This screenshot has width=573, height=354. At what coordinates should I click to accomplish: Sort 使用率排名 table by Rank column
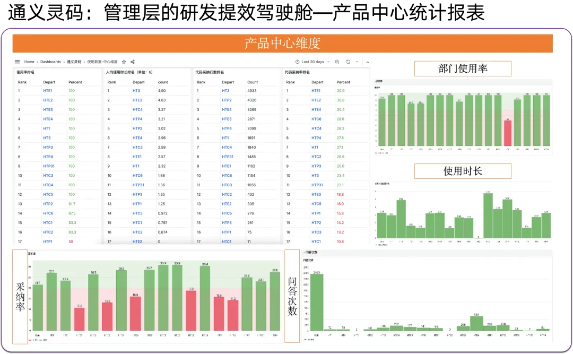tap(22, 82)
